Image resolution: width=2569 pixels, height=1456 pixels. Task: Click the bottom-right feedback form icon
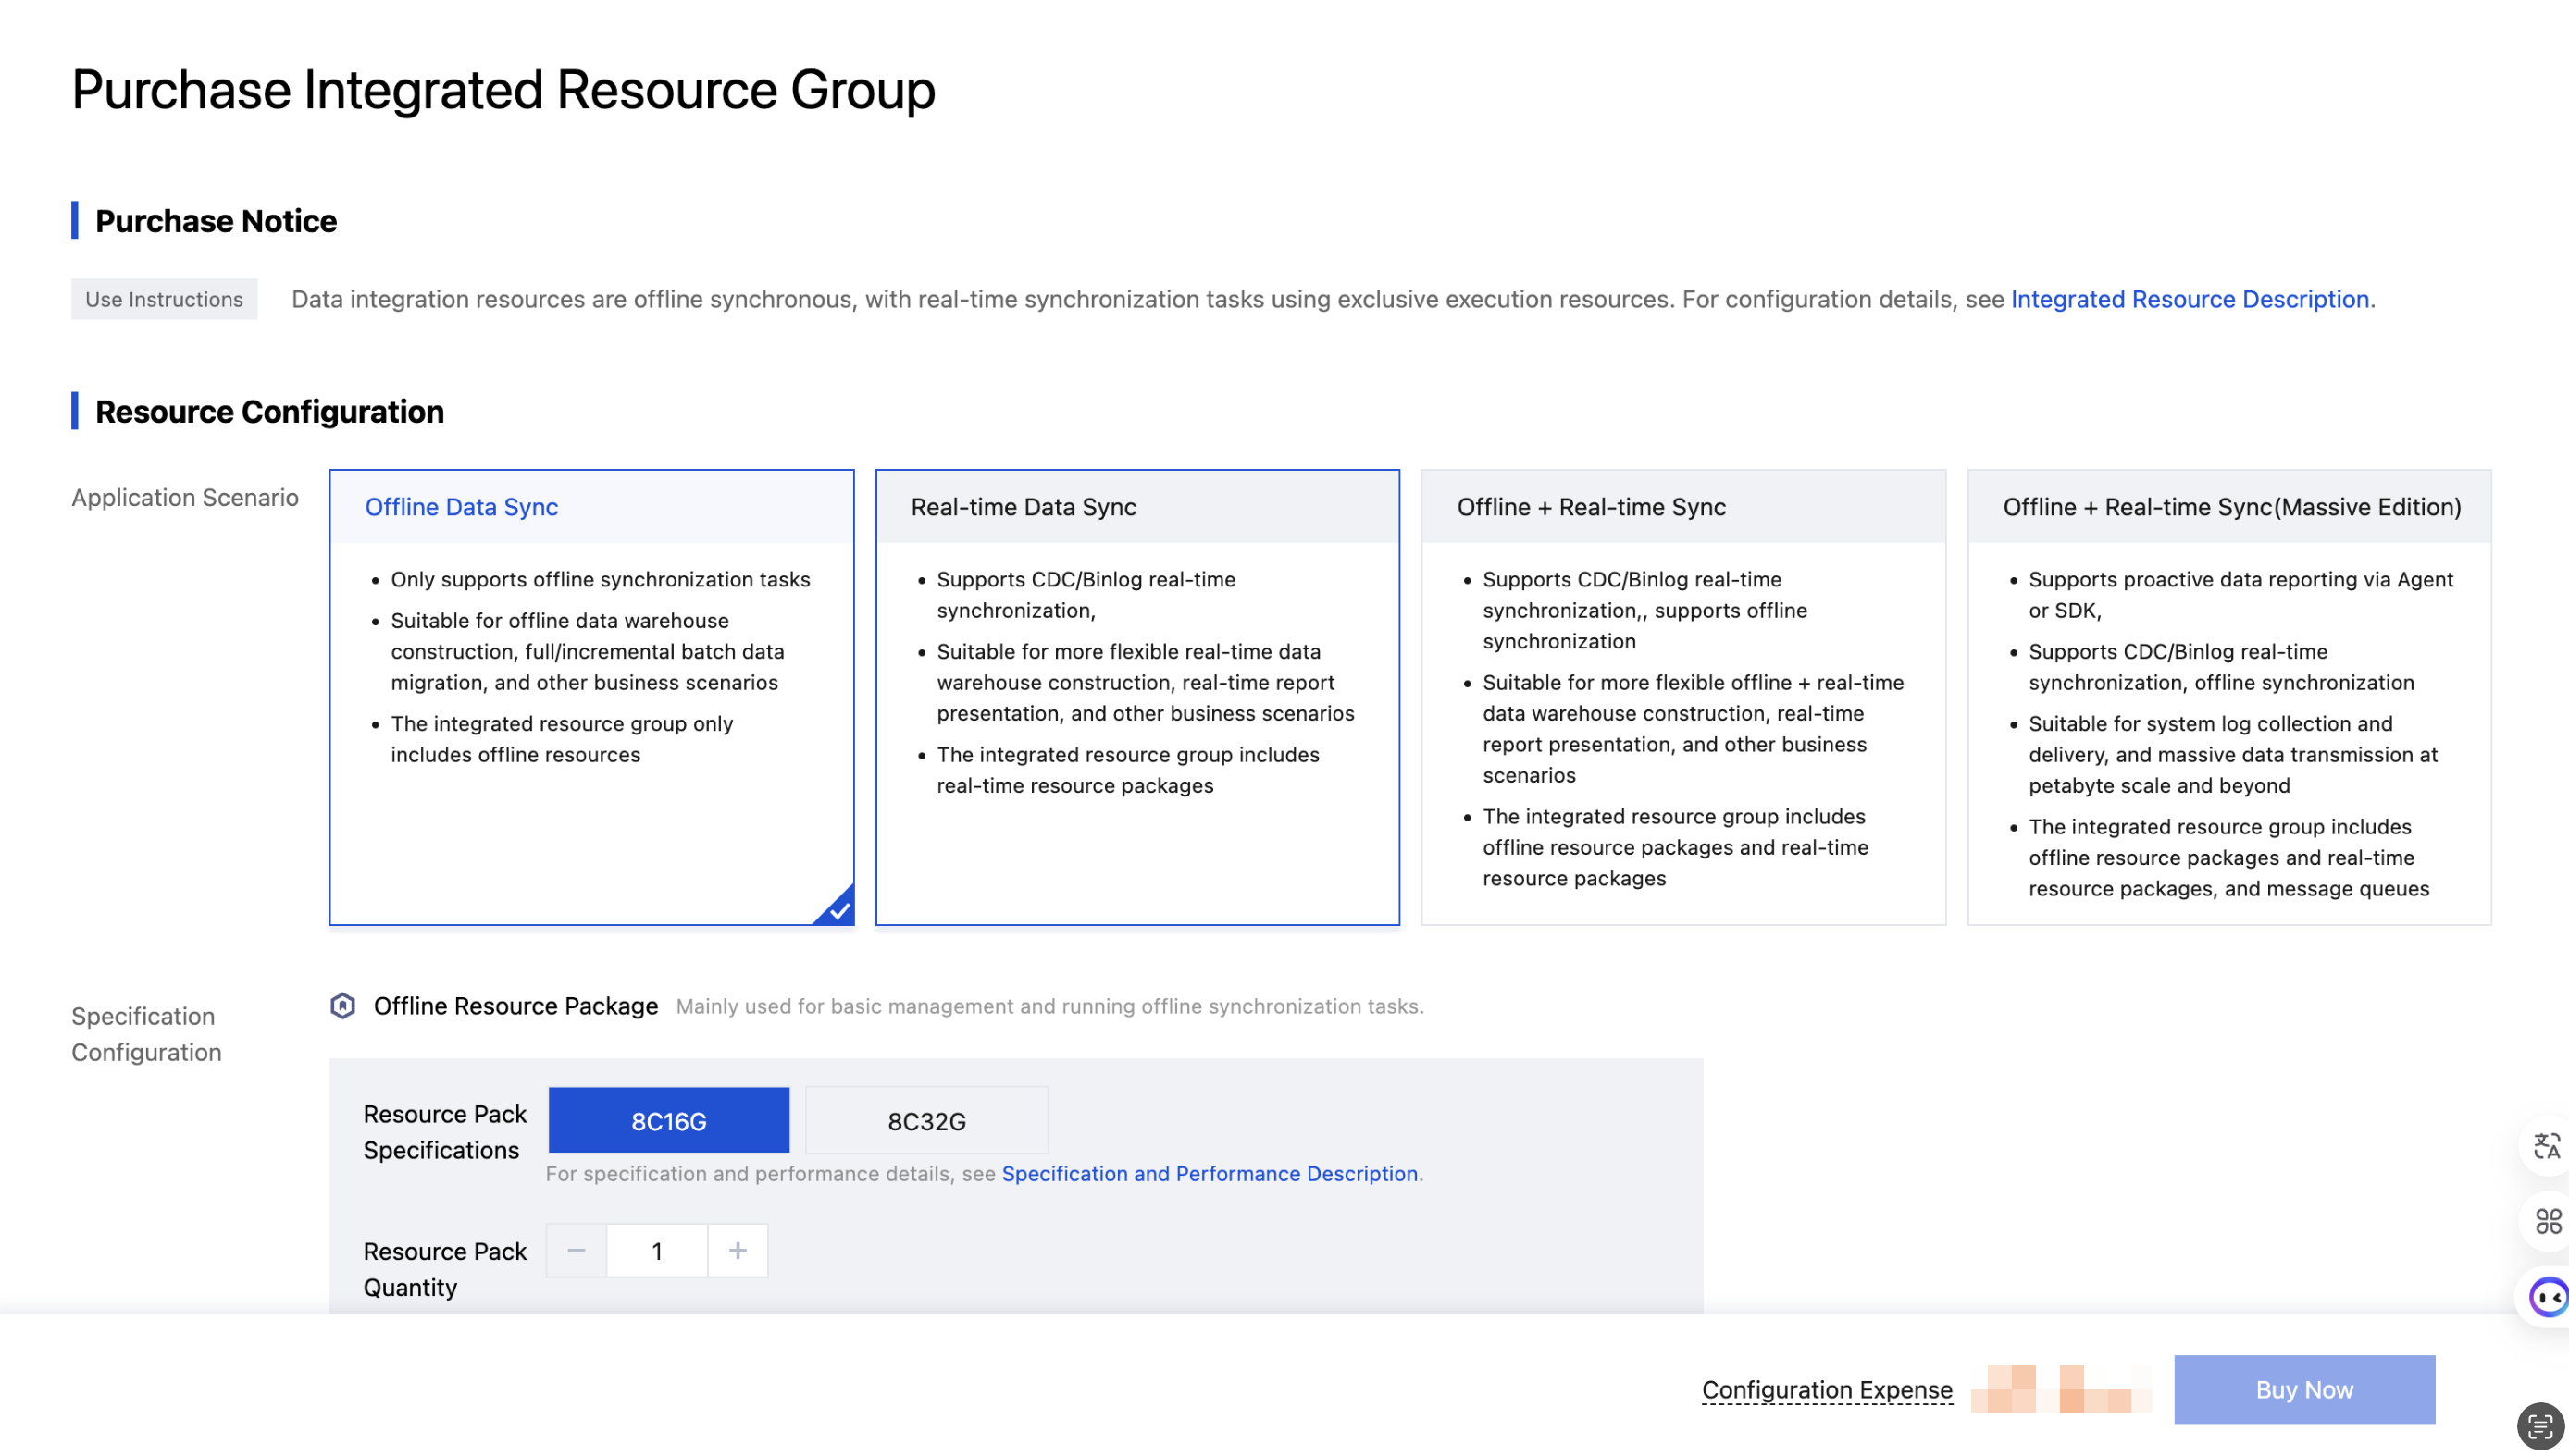tap(2539, 1427)
